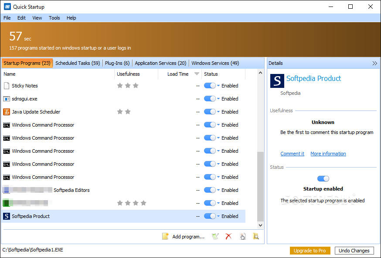This screenshot has height=258, width=381.
Task: Open the File menu
Action: point(7,18)
